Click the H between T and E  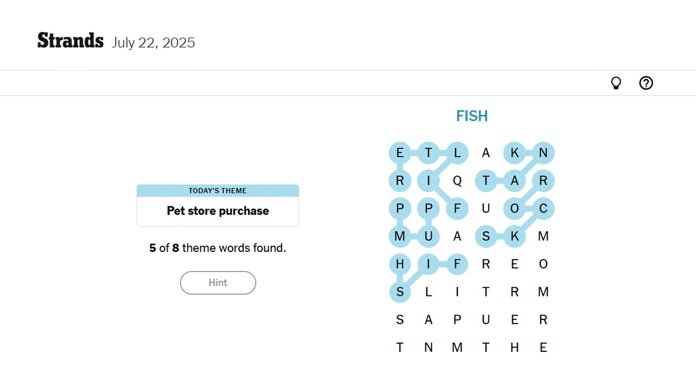point(515,348)
